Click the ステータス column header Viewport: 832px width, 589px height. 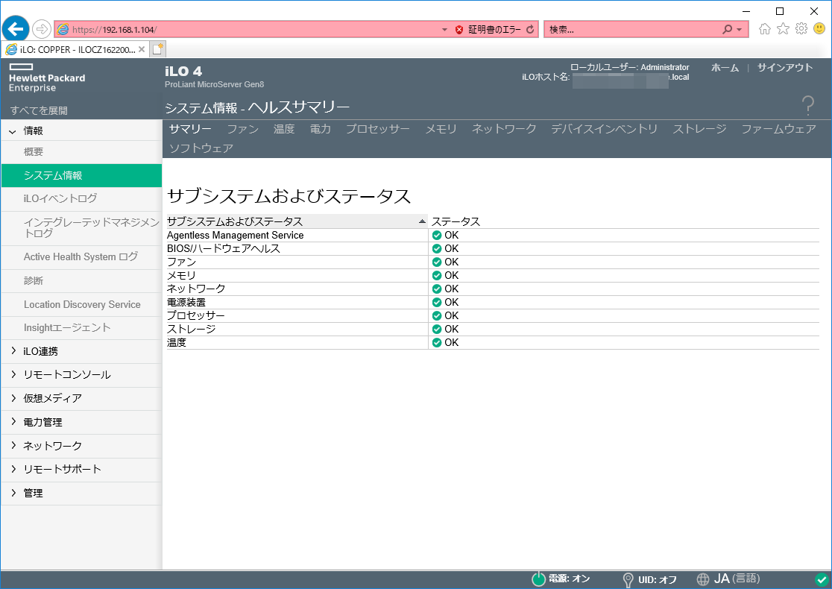click(456, 221)
